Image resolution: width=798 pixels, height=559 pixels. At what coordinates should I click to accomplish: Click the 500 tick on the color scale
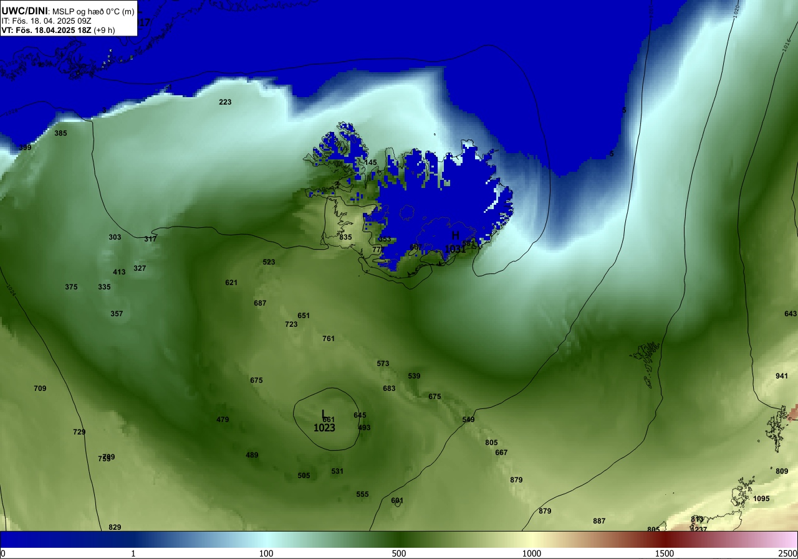pyautogui.click(x=399, y=553)
